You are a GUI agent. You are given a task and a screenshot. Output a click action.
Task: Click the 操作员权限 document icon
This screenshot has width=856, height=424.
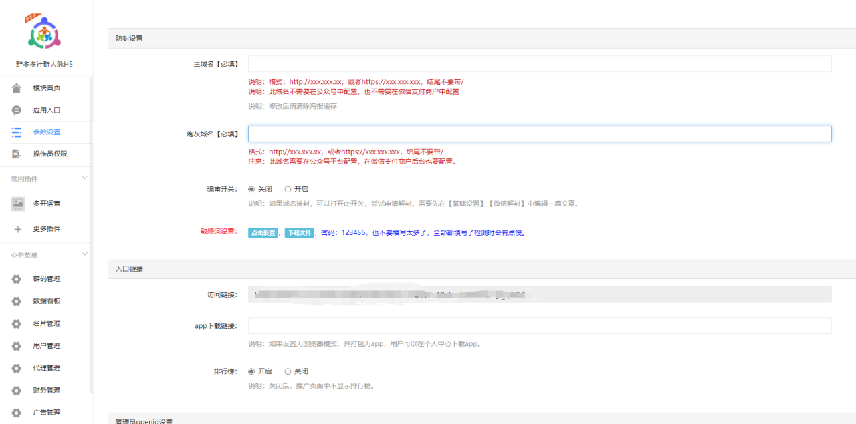coord(17,154)
